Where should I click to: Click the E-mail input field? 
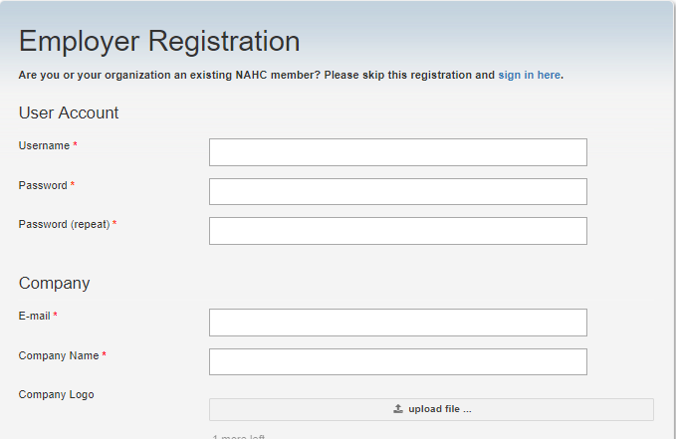[x=397, y=323]
